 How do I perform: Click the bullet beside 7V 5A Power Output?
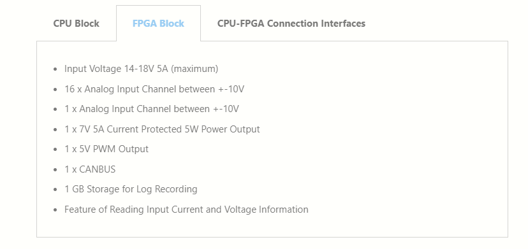pos(55,129)
